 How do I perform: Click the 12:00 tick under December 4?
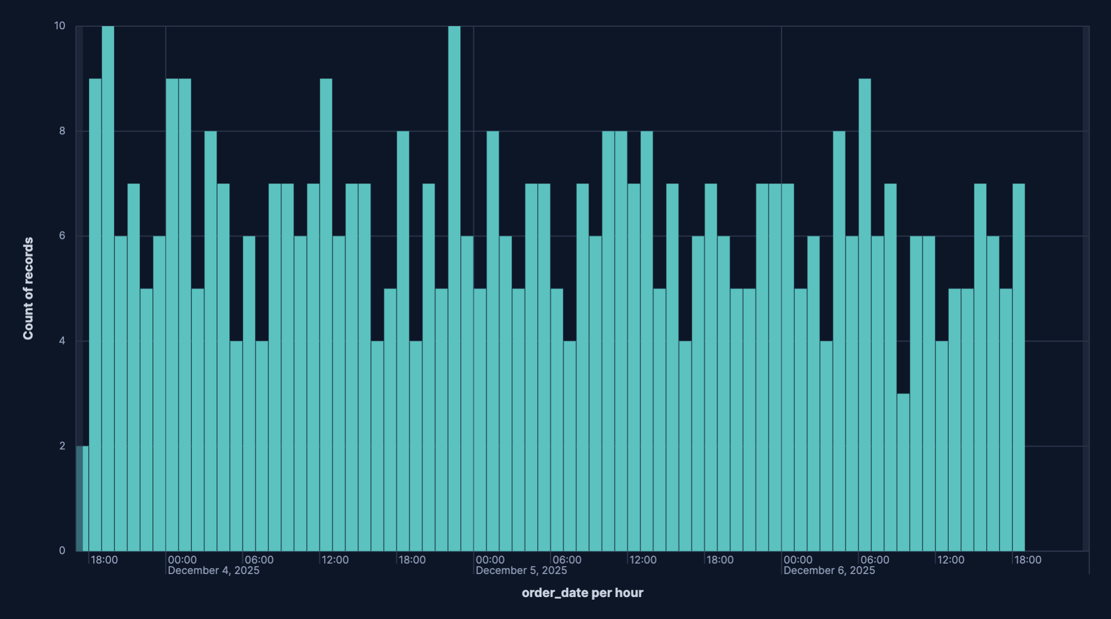pos(336,559)
